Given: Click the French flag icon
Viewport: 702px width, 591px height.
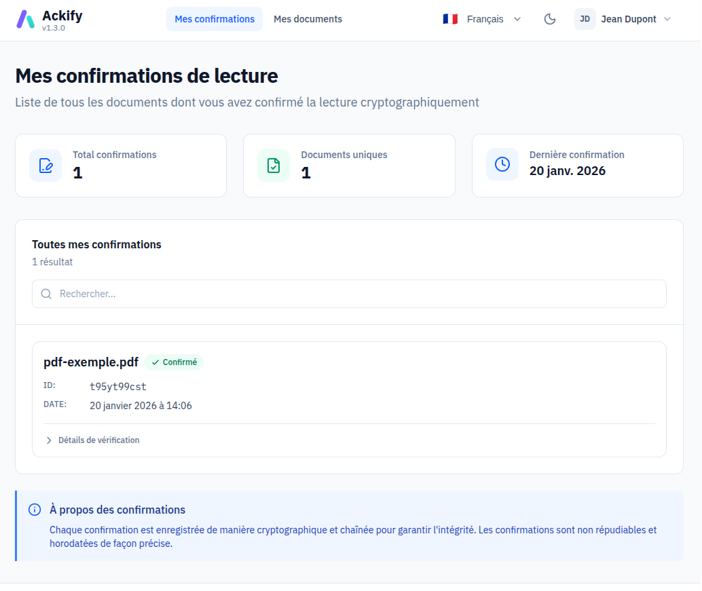Looking at the screenshot, I should click(x=450, y=19).
